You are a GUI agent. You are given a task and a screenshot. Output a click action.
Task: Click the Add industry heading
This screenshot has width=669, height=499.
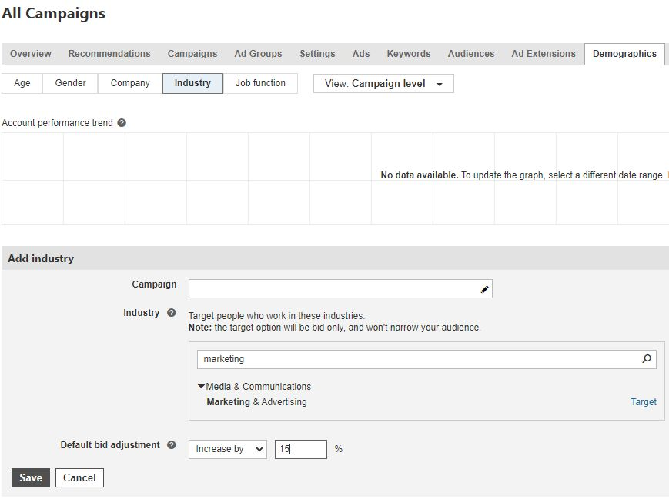click(x=41, y=258)
